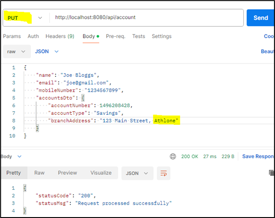The height and width of the screenshot is (218, 275).
Task: Click the Save Response link
Action: [258, 156]
